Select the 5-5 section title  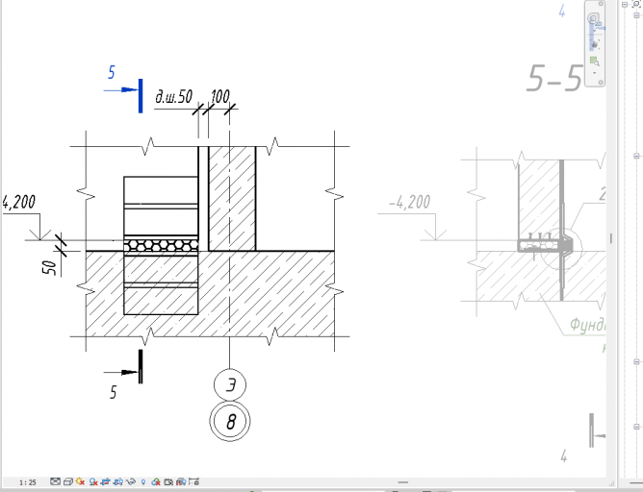pyautogui.click(x=554, y=78)
